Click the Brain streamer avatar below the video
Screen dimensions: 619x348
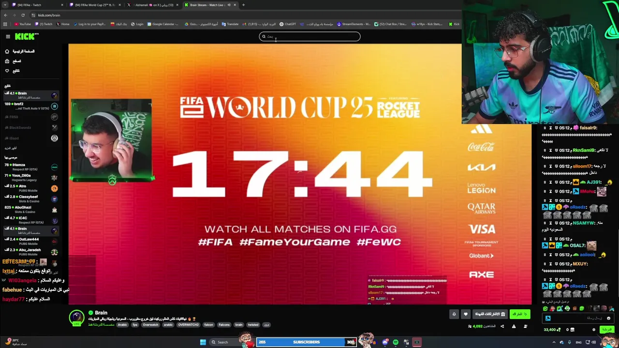pyautogui.click(x=76, y=317)
